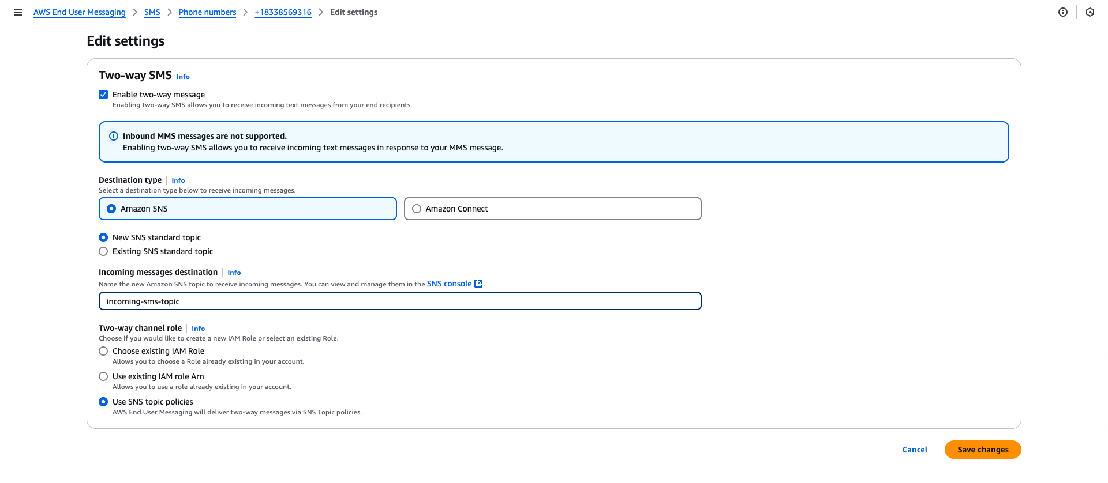The image size is (1108, 483).
Task: Click Info beside Incoming messages destination
Action: pos(234,273)
